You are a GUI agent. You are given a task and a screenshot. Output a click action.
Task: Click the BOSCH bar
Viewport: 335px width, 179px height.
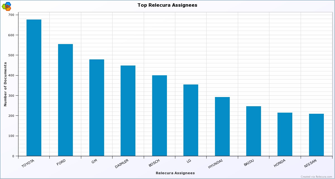click(159, 116)
